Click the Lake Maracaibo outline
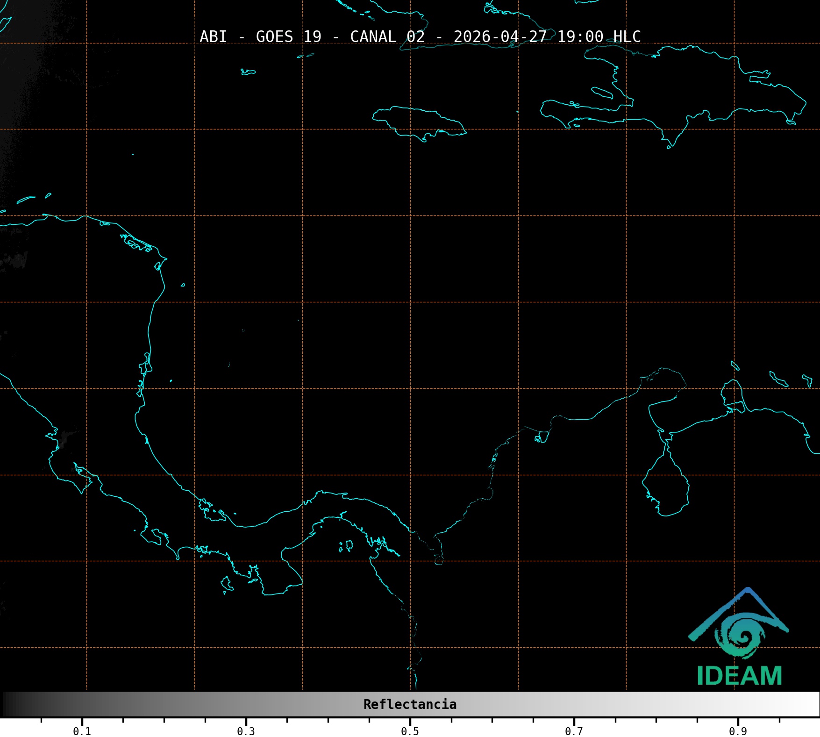 point(666,486)
